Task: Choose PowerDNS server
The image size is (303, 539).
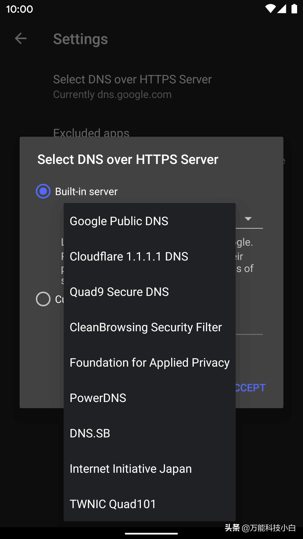Action: click(x=98, y=398)
